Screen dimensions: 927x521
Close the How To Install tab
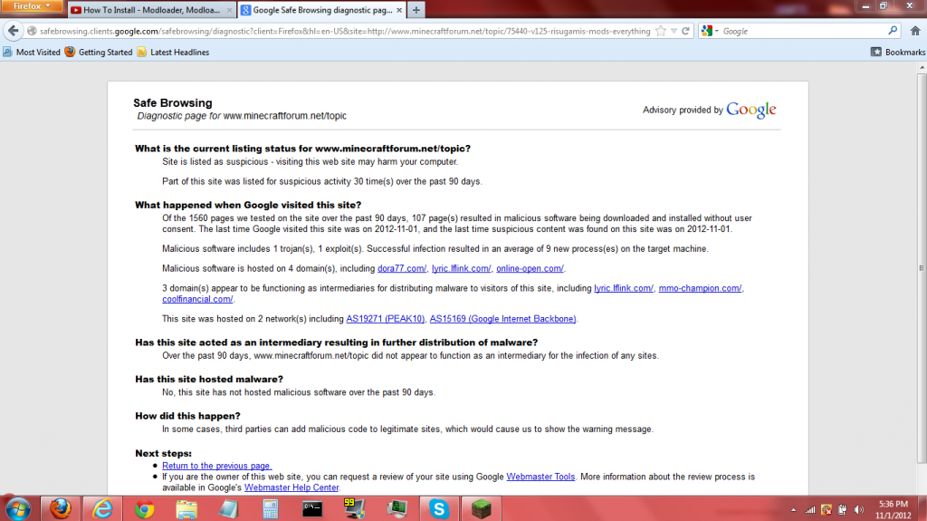coord(229,10)
